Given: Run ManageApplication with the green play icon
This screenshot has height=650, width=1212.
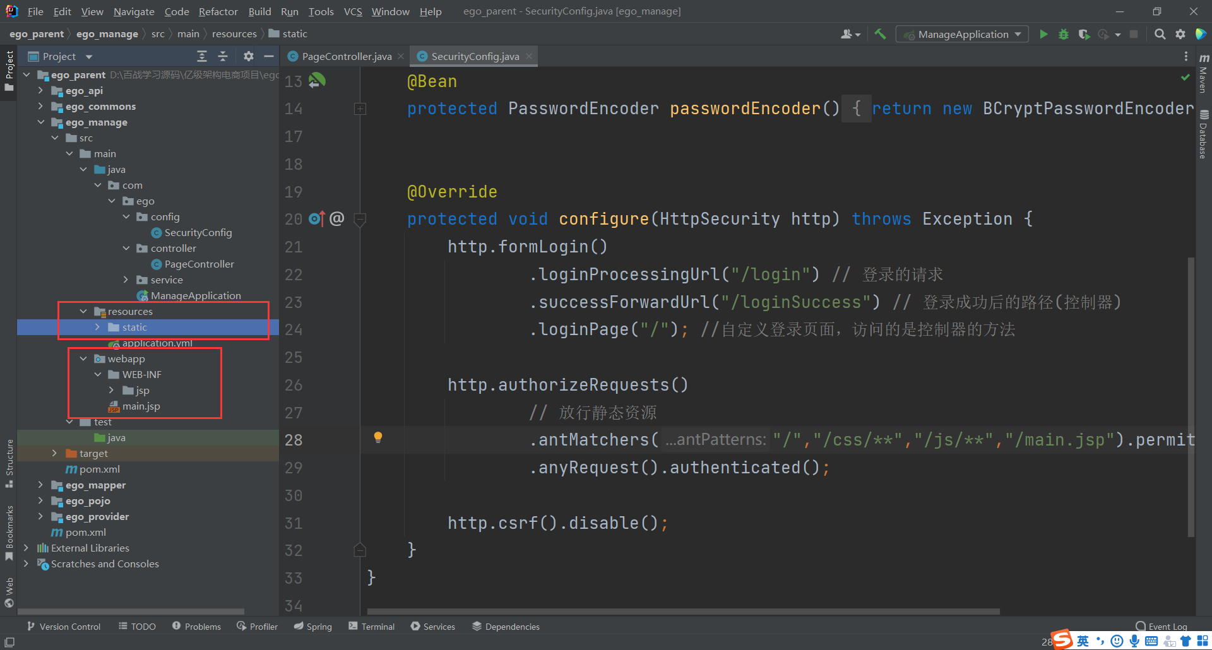Looking at the screenshot, I should point(1043,34).
